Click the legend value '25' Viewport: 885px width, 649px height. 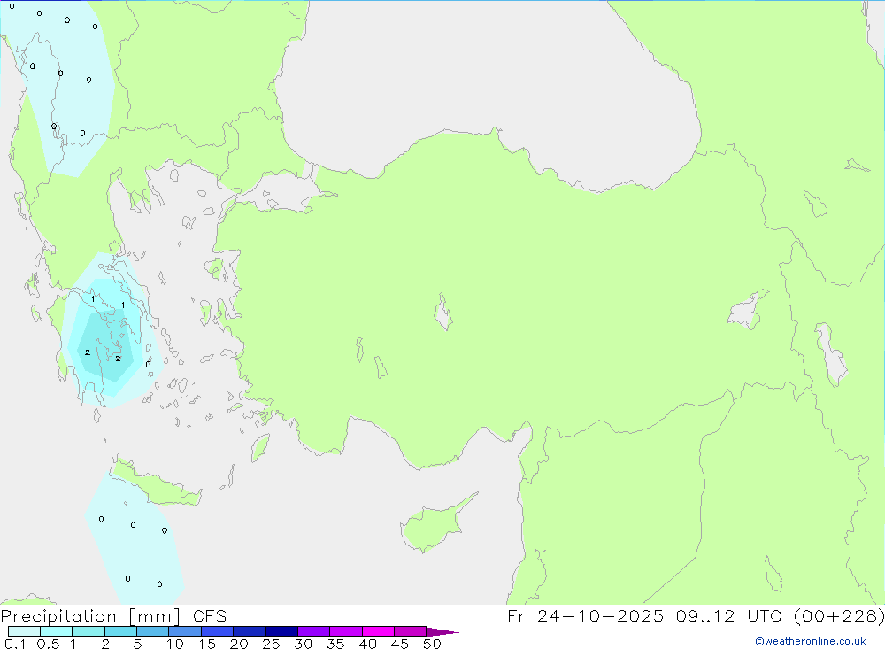point(271,644)
